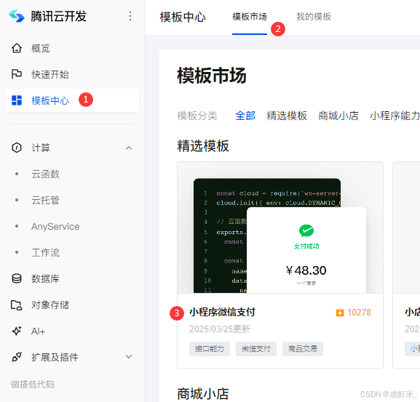This screenshot has width=420, height=402.
Task: Click the 精选模板 section heading
Action: (203, 146)
